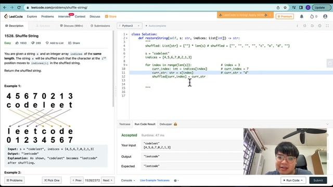Open Run Code options arrow

click(302, 180)
